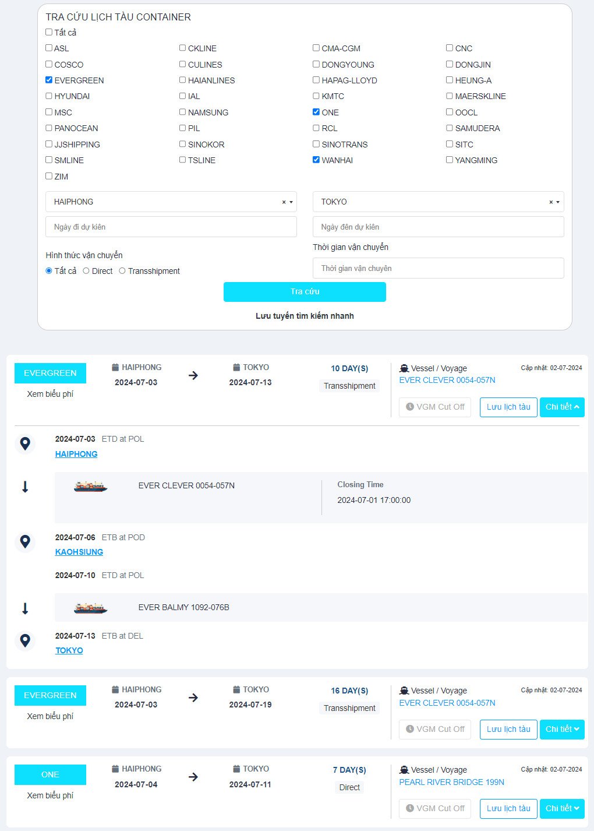Click the down arrow icon above EVER BALMY vessel row

point(24,608)
